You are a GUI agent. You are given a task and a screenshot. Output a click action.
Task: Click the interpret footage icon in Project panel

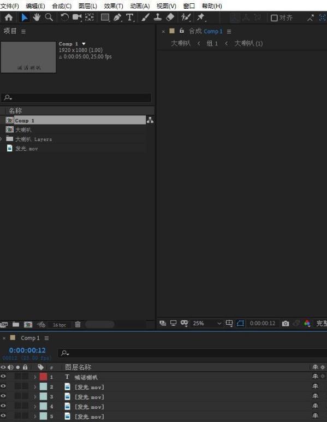[x=4, y=324]
